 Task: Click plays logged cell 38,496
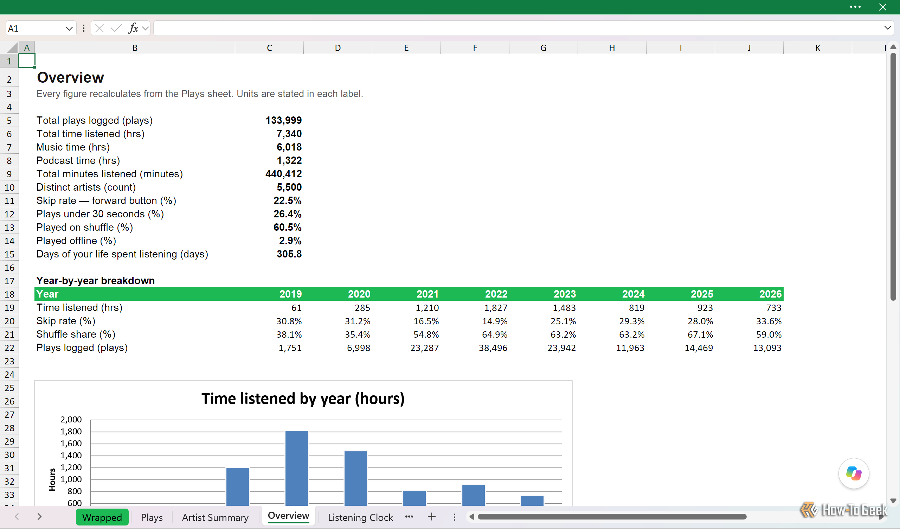(493, 348)
